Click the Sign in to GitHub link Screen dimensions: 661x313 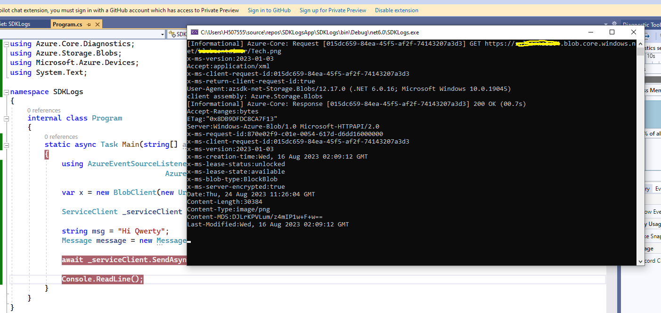[x=269, y=10]
